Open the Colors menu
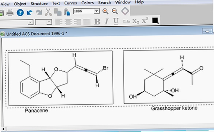 coord(87,3)
